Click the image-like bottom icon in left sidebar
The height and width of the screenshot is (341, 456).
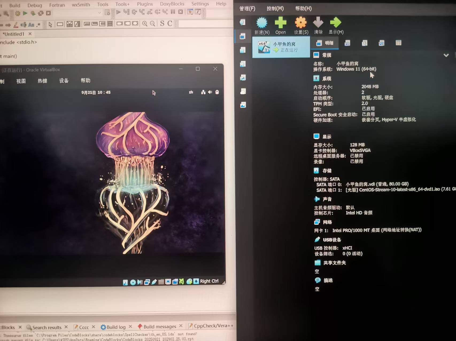pos(243,105)
